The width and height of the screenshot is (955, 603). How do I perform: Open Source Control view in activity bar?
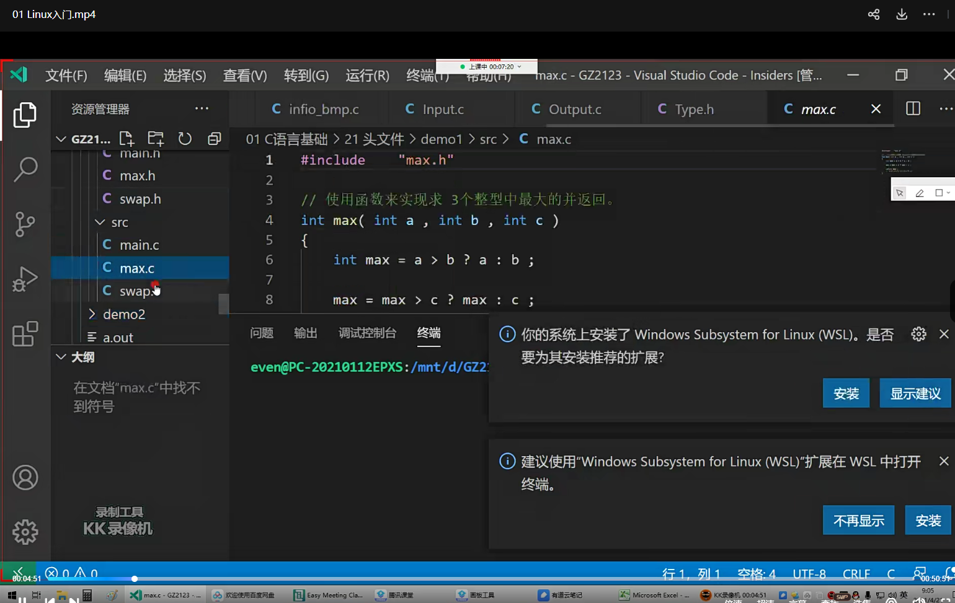pyautogui.click(x=25, y=224)
